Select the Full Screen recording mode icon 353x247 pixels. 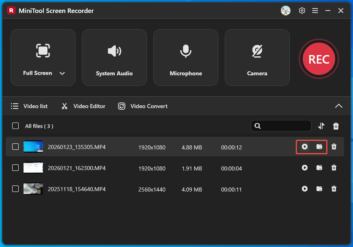coord(43,51)
